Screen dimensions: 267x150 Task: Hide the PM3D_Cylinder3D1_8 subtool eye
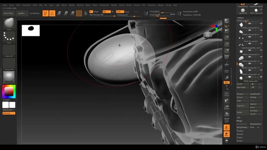coord(261,23)
